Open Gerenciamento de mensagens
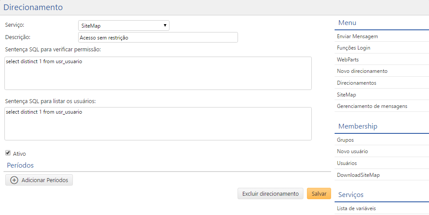Image resolution: width=429 pixels, height=215 pixels. point(372,106)
